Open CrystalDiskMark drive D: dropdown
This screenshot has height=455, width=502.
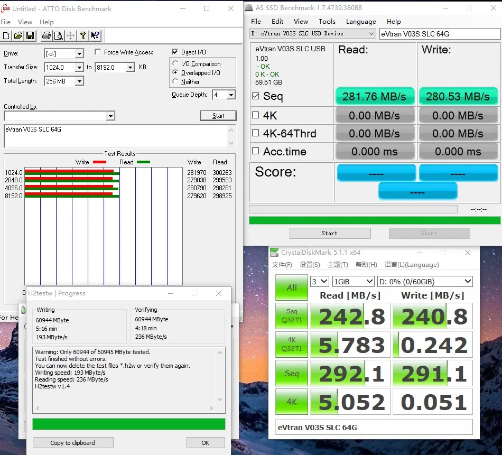(x=425, y=282)
